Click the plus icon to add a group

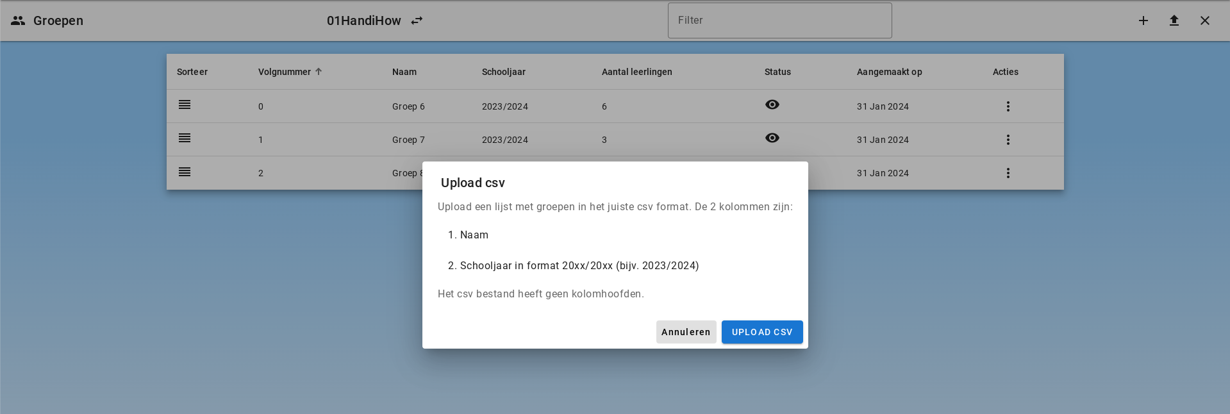(x=1143, y=21)
